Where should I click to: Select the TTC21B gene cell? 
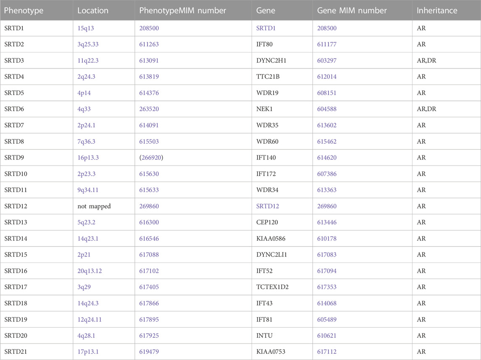tap(282, 76)
